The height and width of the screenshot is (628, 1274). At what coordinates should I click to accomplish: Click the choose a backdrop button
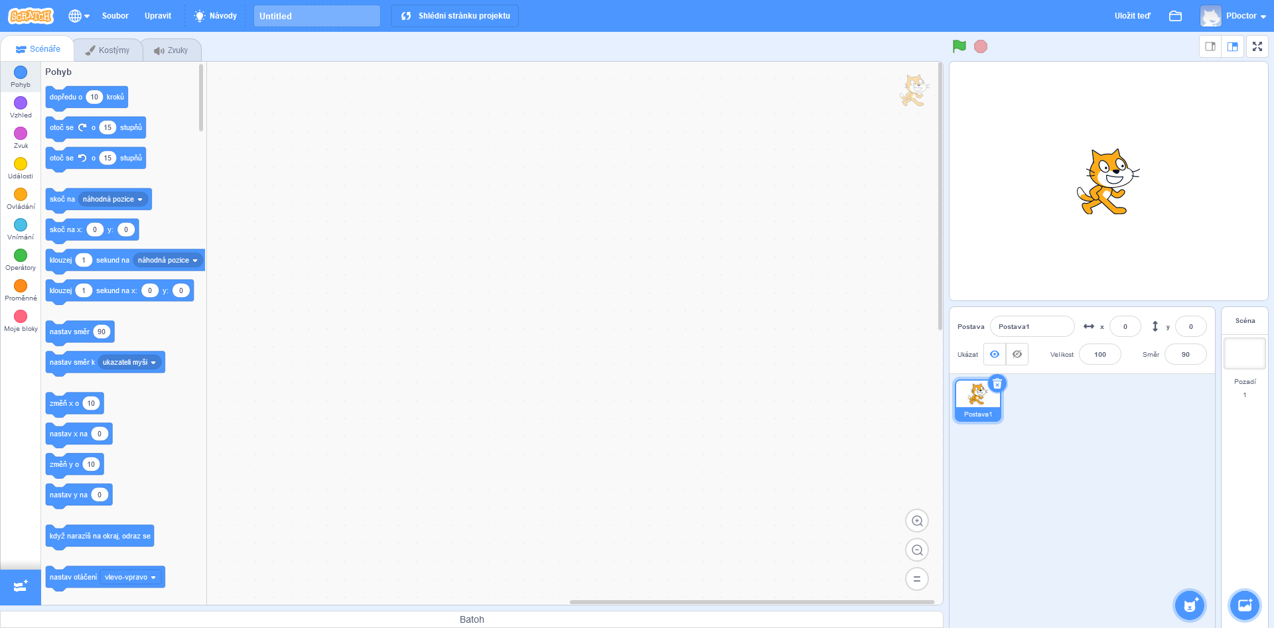point(1245,605)
